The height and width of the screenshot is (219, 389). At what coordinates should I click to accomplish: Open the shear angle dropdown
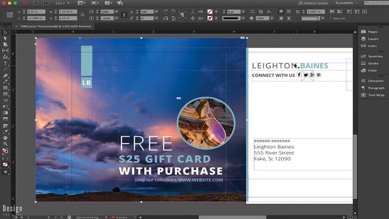point(157,18)
